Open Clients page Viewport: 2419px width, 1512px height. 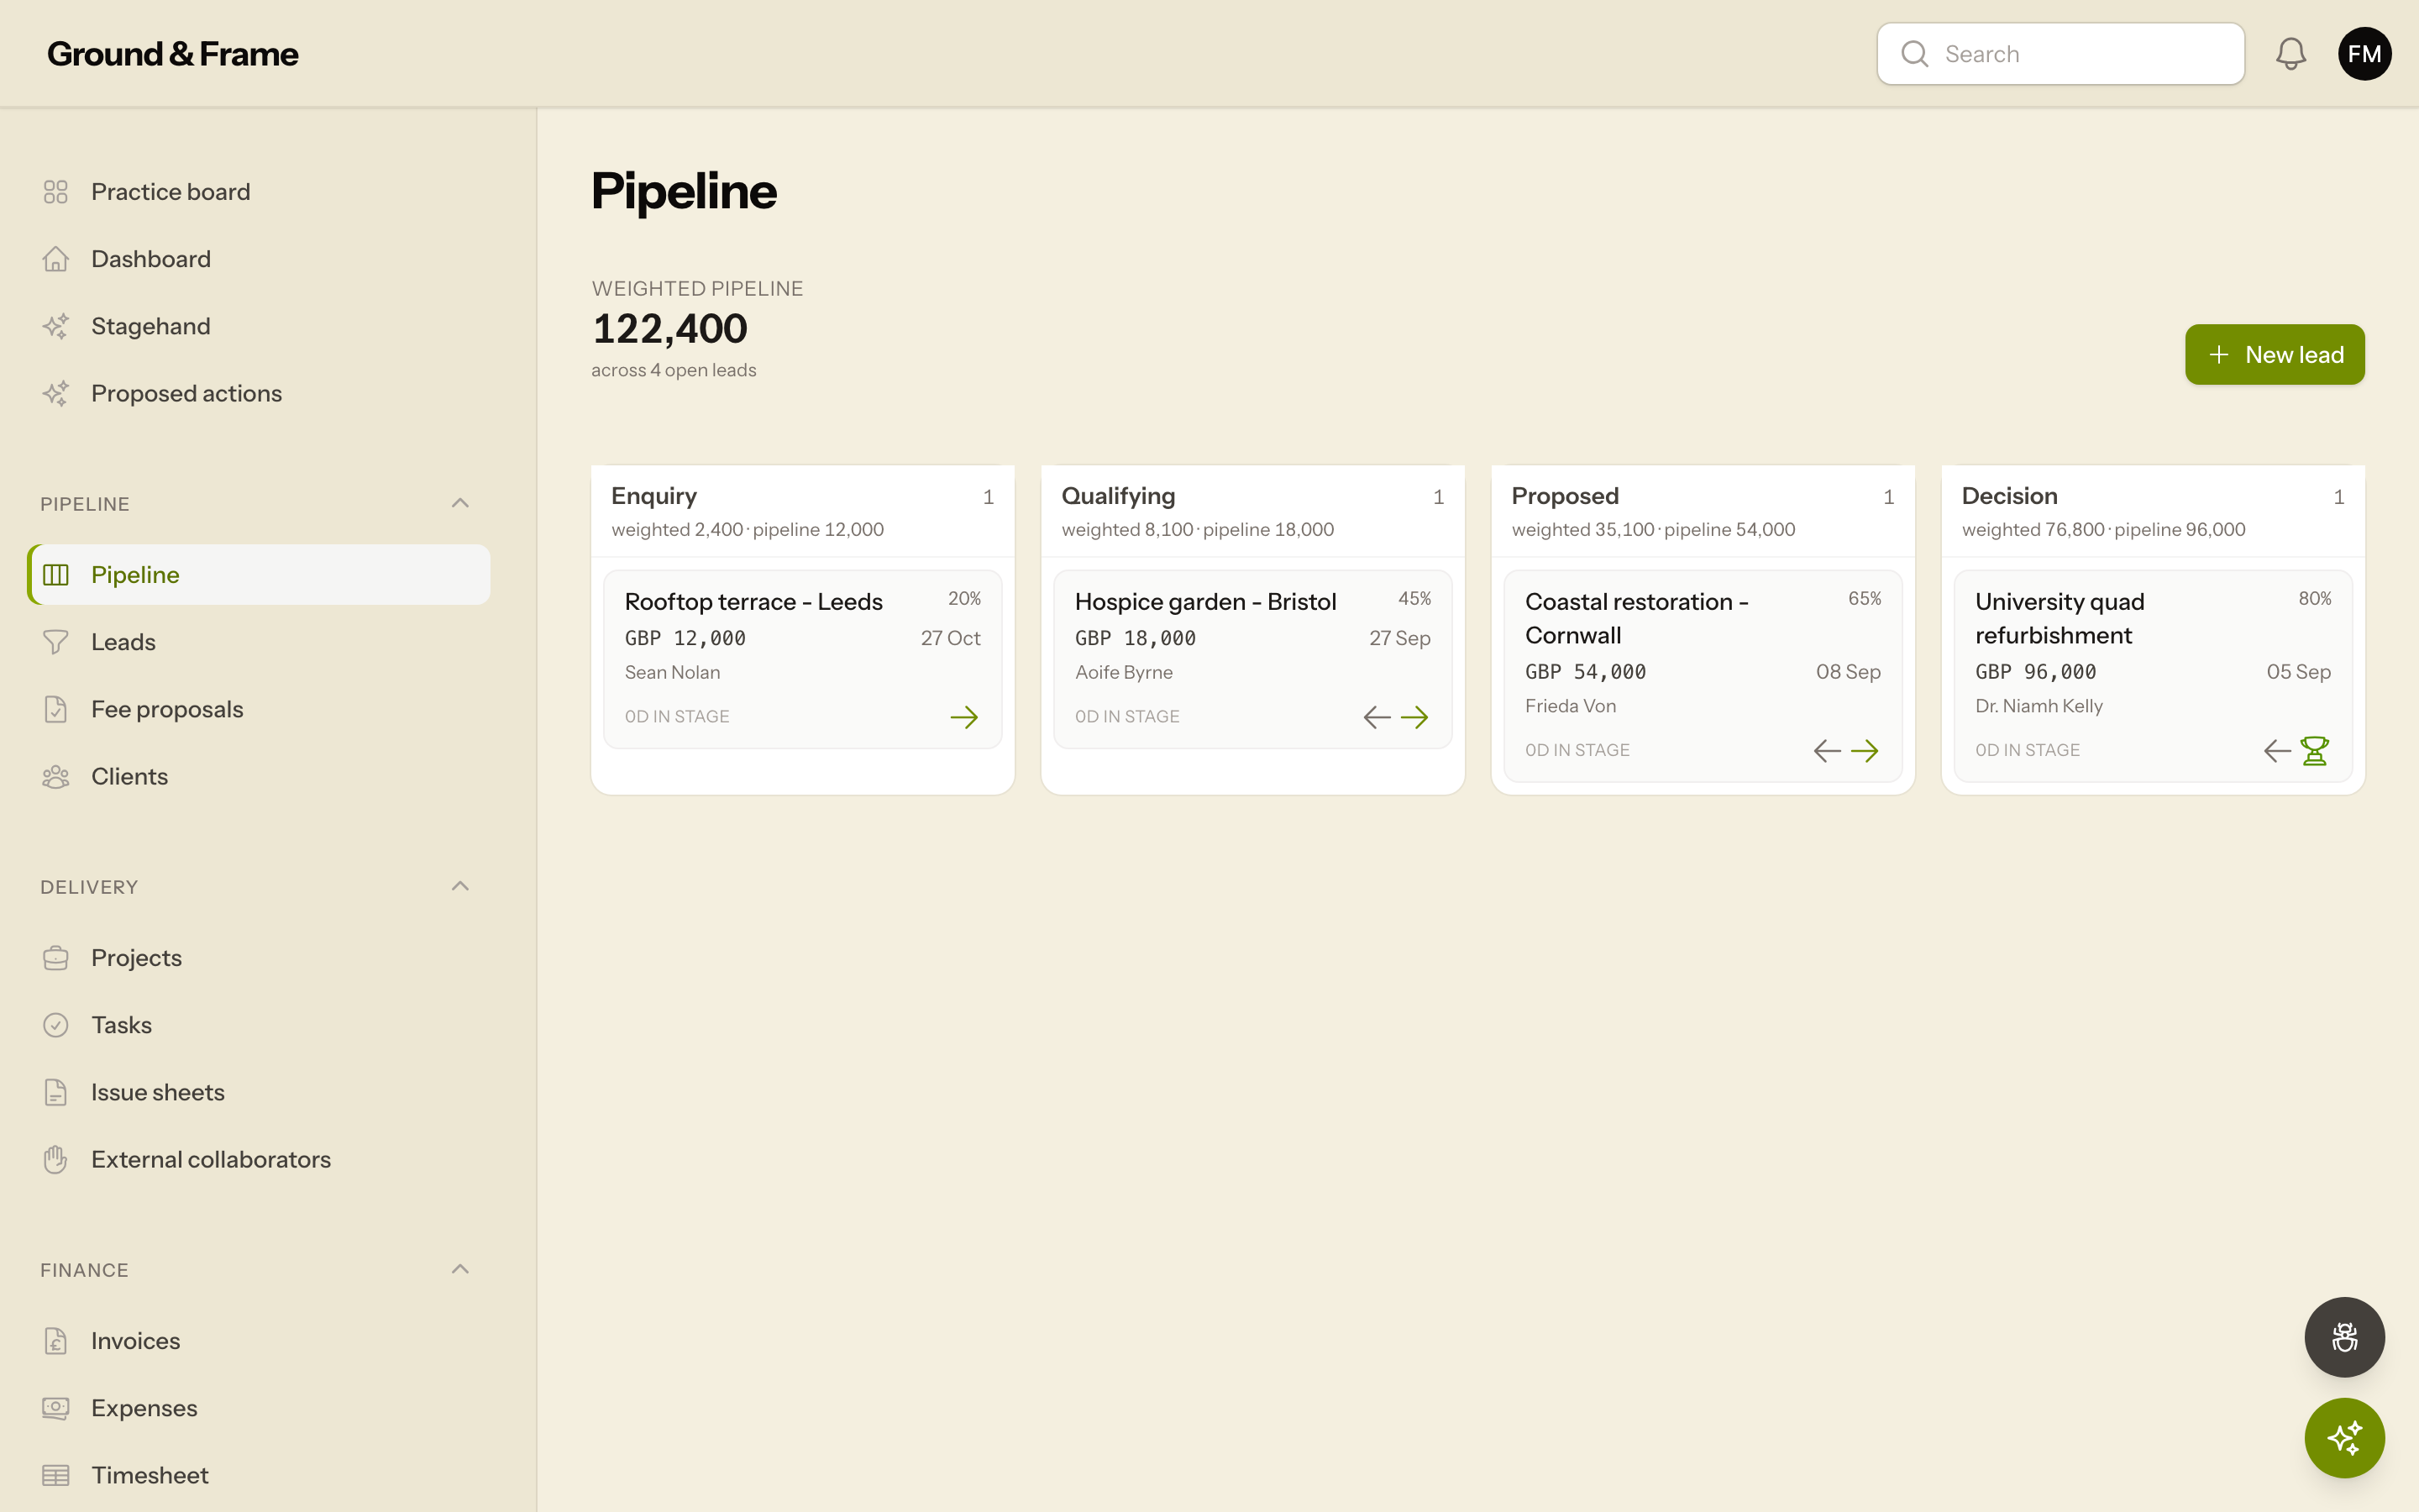pyautogui.click(x=259, y=776)
